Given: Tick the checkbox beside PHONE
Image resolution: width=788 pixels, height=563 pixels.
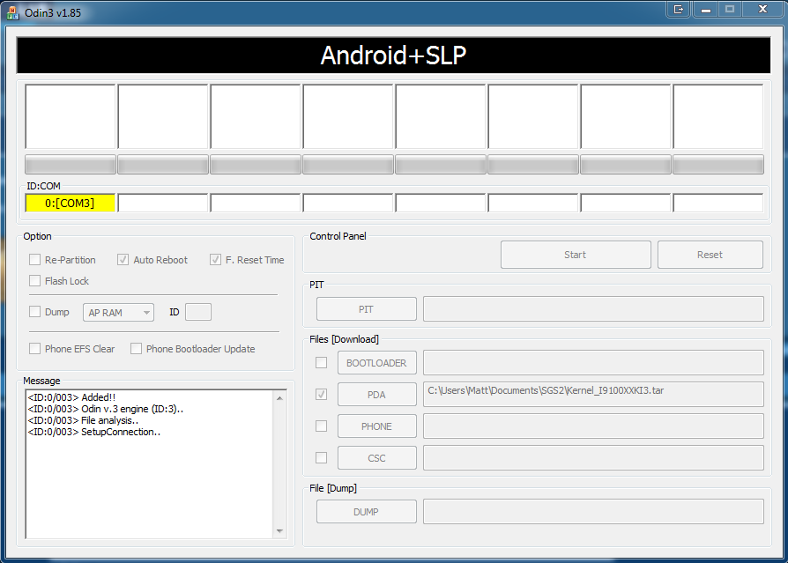Looking at the screenshot, I should [321, 426].
